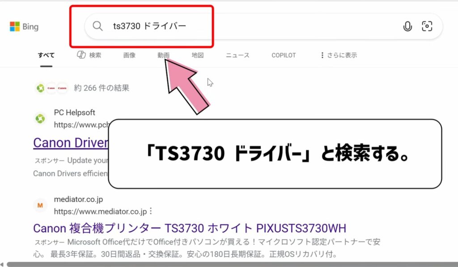Viewport: 458px width, 267px height.
Task: Select the ニュース tab
Action: click(x=237, y=55)
